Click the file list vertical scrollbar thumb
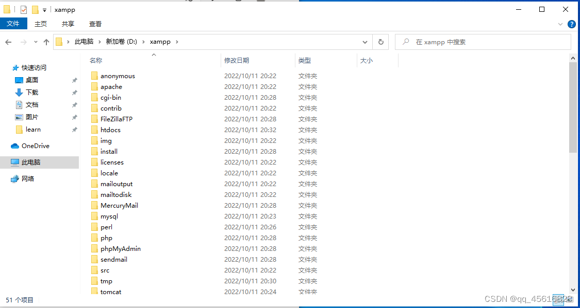 coord(573,107)
